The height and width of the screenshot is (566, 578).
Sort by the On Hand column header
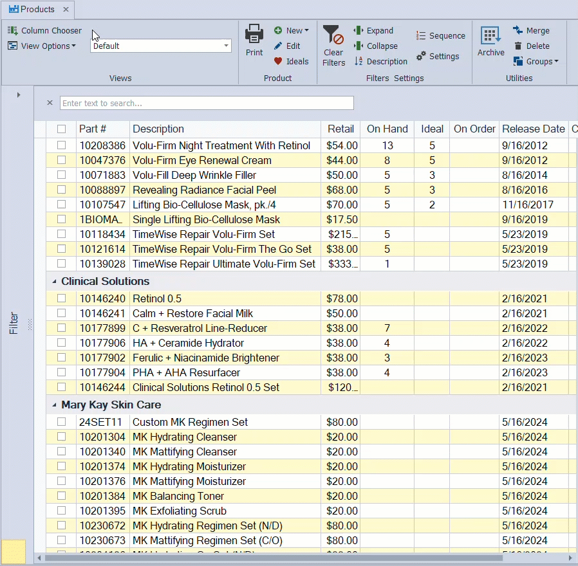[387, 129]
